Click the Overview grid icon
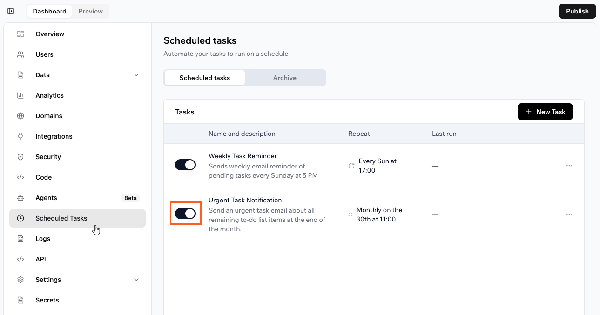 coord(20,34)
